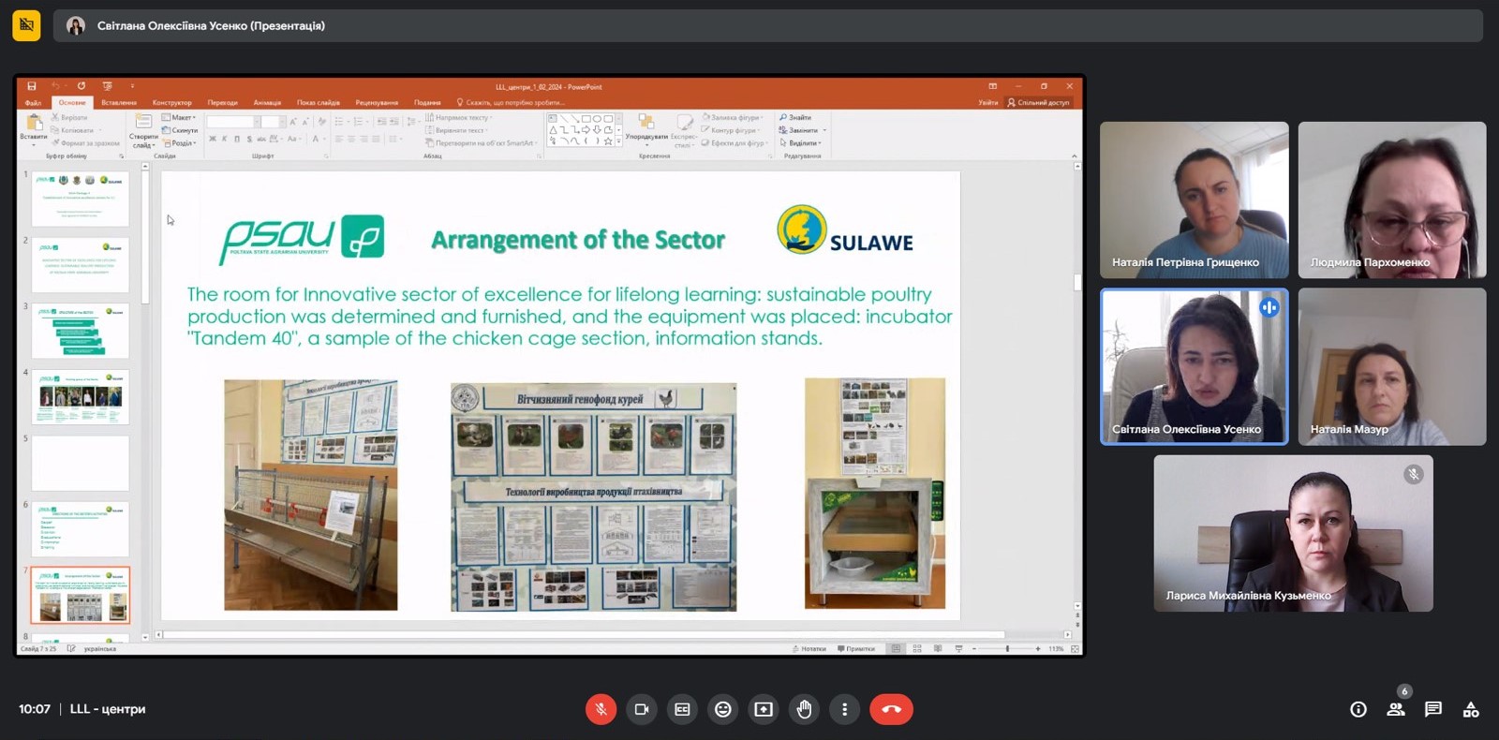Leave the call with red hang-up button

pos(891,709)
